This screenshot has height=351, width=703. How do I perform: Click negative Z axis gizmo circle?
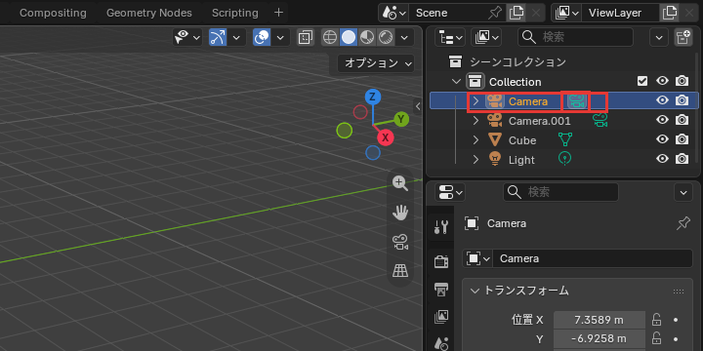point(373,153)
